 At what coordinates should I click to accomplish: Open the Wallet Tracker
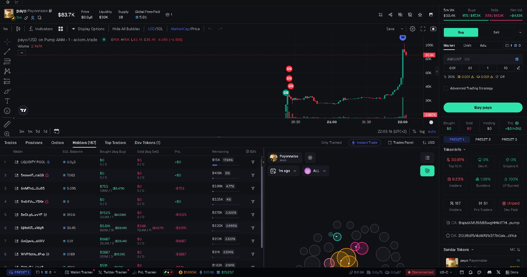point(79,272)
